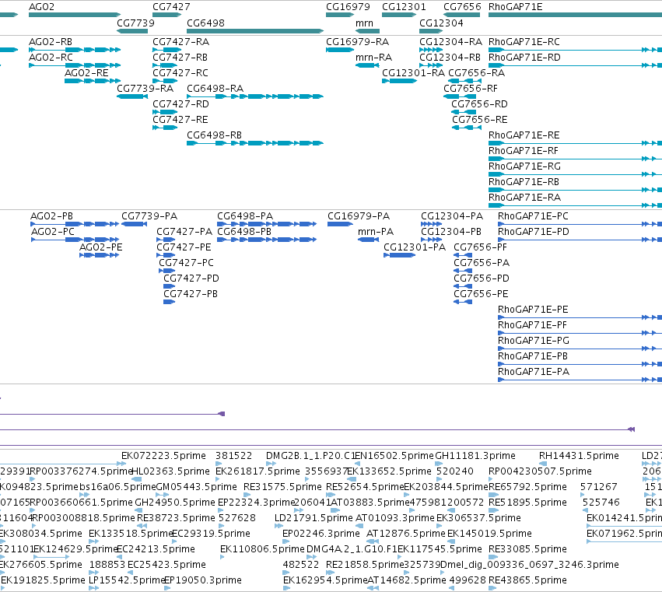Click transcript CG7739-RA
This screenshot has height=592, width=662.
(x=145, y=89)
